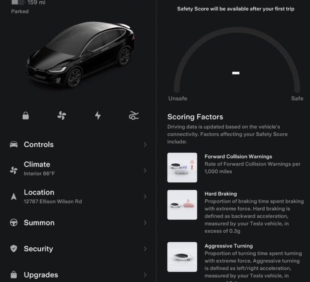
Task: Click the shopping bag icon beside Upgrades
Action: [14, 274]
